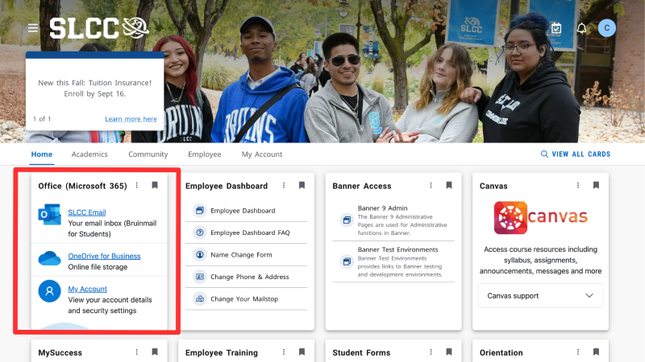Open options menu on Office 365 card

(x=137, y=185)
